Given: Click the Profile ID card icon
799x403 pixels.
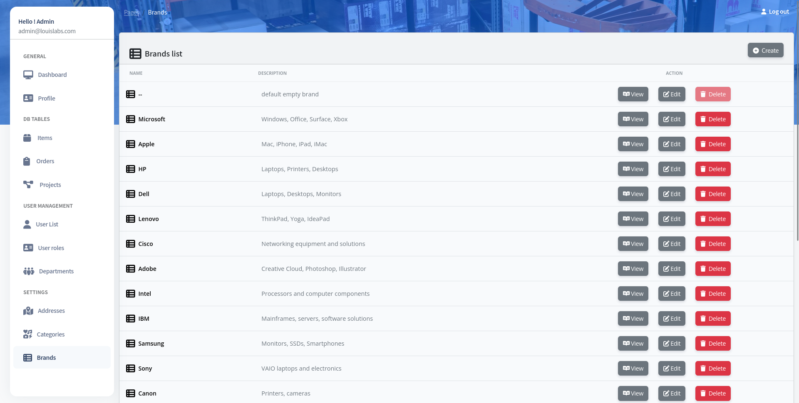Looking at the screenshot, I should (28, 98).
